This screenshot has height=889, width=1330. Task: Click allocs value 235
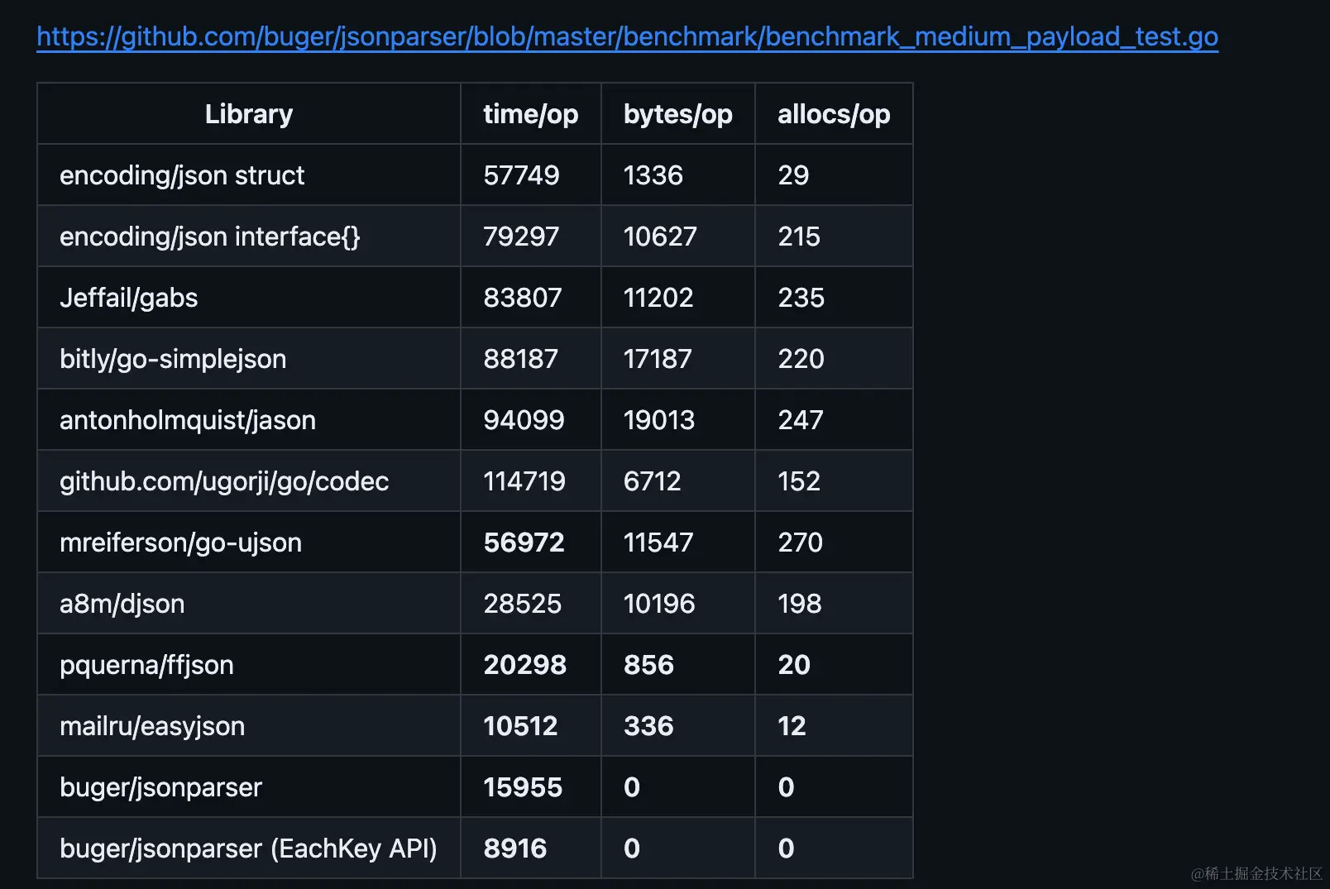pos(801,298)
